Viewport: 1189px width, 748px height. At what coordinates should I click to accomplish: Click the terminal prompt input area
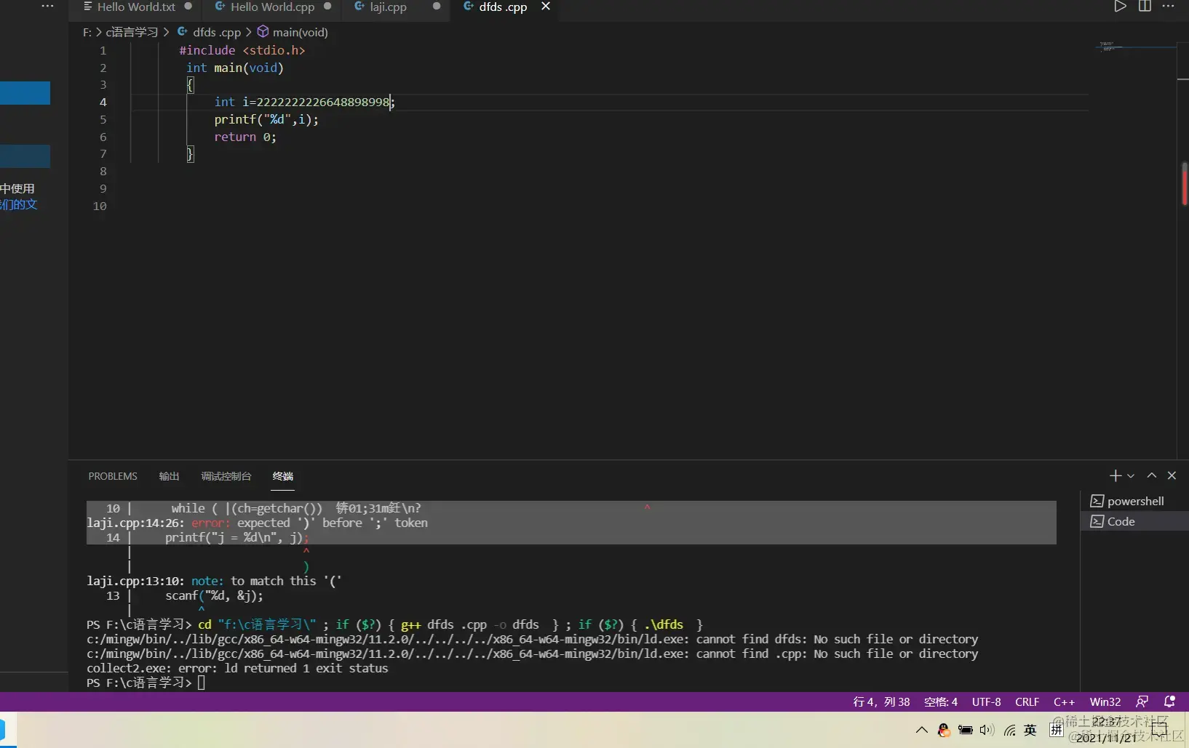pos(202,683)
